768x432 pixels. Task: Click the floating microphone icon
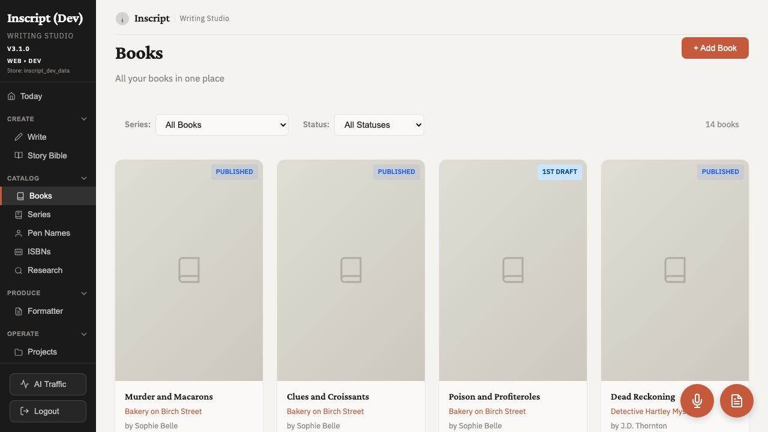(x=697, y=401)
